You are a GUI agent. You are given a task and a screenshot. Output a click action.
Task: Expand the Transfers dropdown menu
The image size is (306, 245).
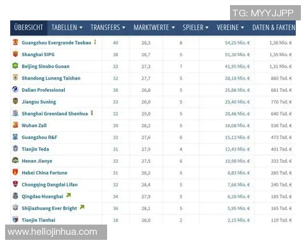108,28
